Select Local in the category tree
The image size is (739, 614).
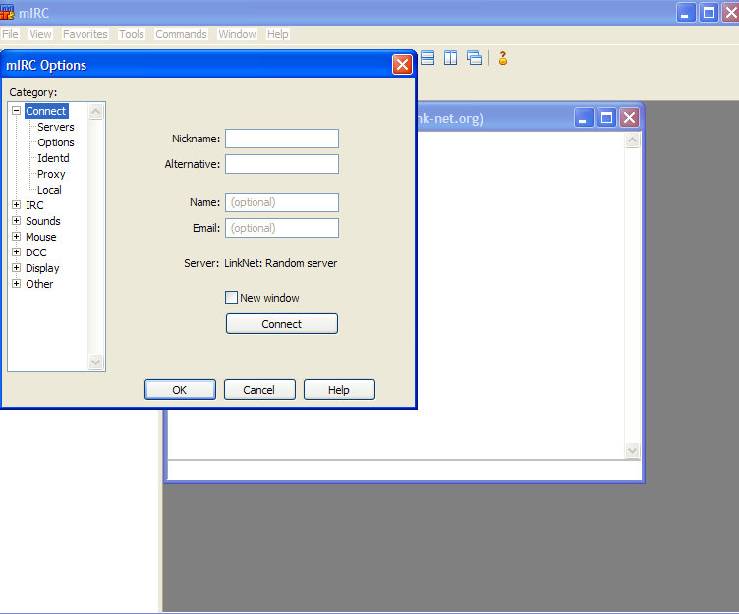tap(49, 190)
